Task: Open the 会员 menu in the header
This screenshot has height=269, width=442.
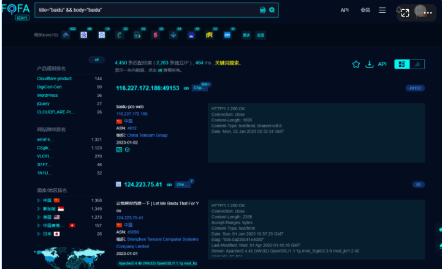Action: click(x=365, y=10)
